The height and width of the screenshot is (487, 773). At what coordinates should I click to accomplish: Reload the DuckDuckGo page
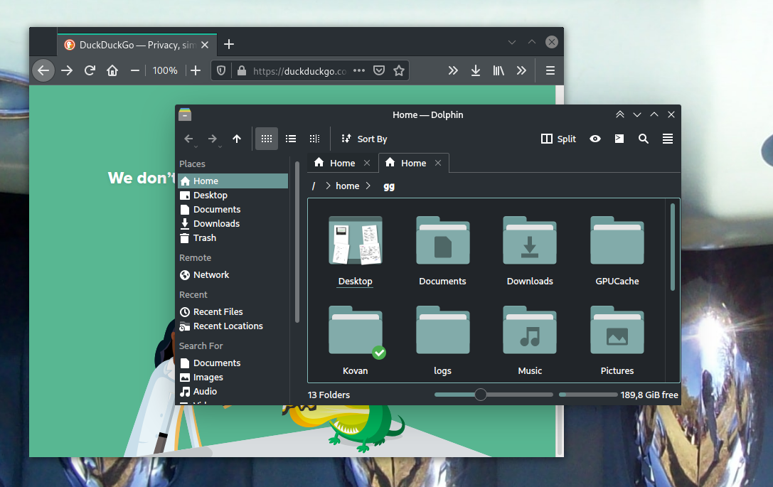click(x=90, y=70)
